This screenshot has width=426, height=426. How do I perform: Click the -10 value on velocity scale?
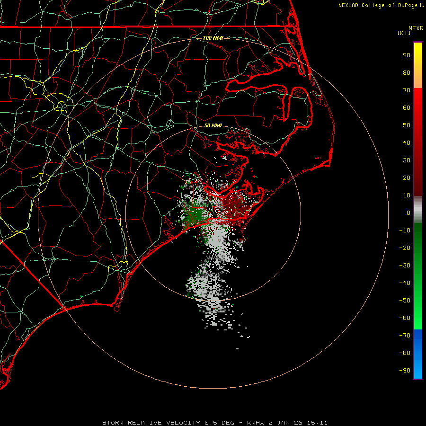pyautogui.click(x=405, y=231)
